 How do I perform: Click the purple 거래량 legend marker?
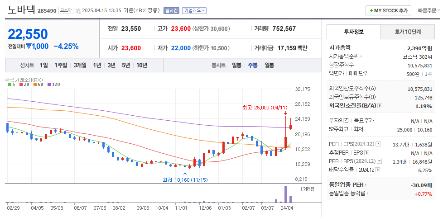coord(301,189)
